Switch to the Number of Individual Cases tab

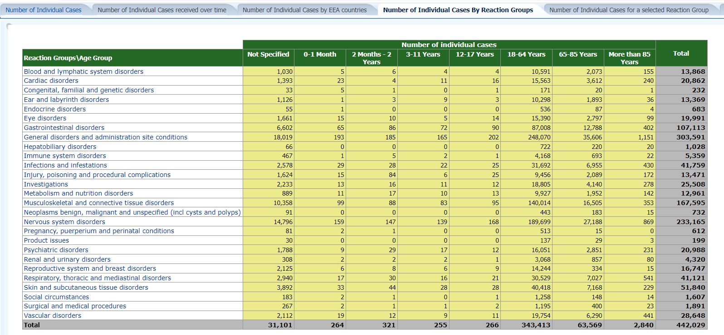pyautogui.click(x=44, y=10)
